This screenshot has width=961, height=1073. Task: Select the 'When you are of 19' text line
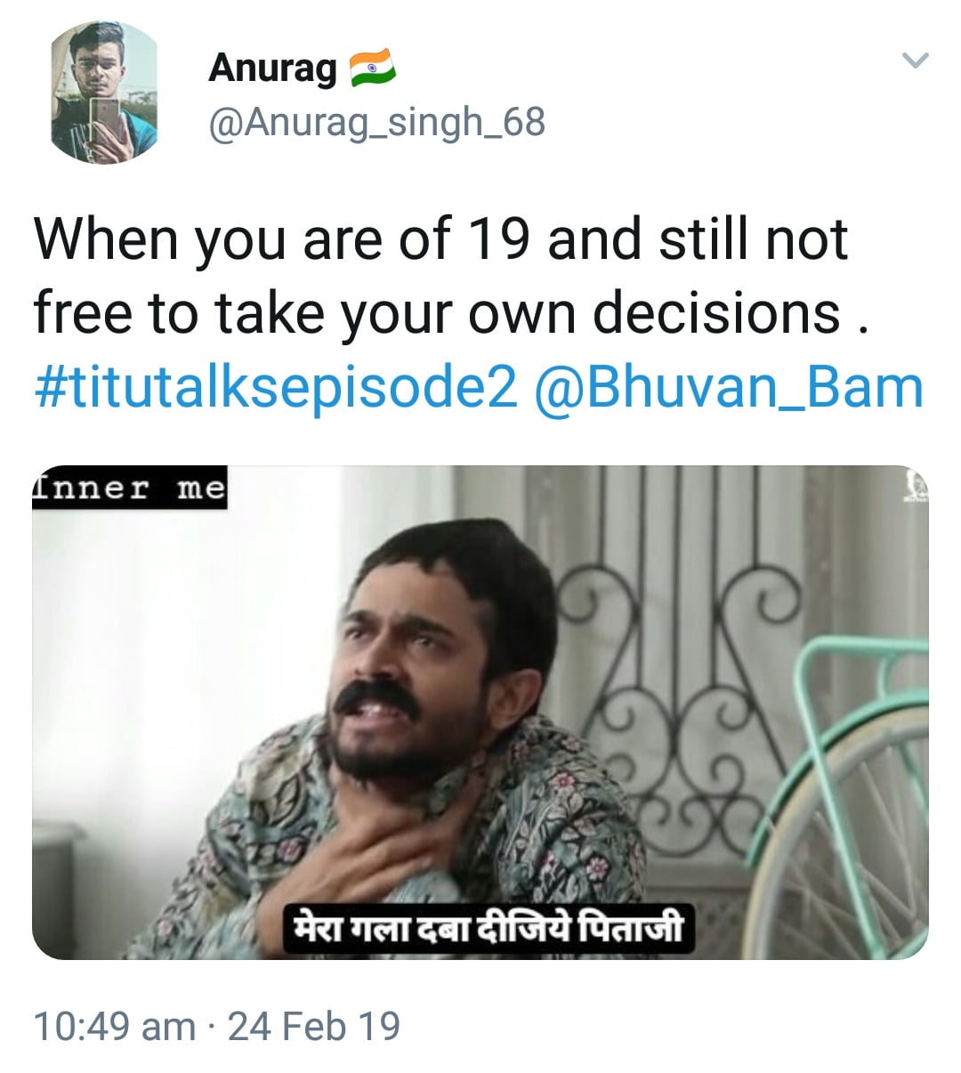pyautogui.click(x=440, y=238)
